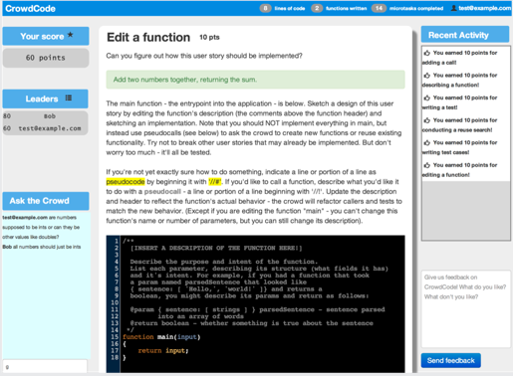The image size is (513, 376).
Task: Click the green user story box
Action: [x=255, y=80]
